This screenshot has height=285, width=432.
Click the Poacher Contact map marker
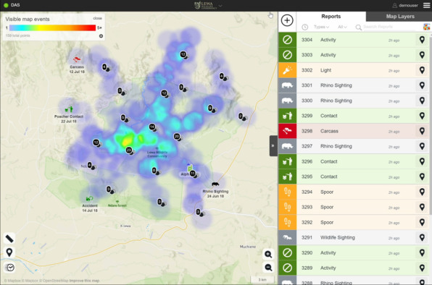click(x=69, y=110)
